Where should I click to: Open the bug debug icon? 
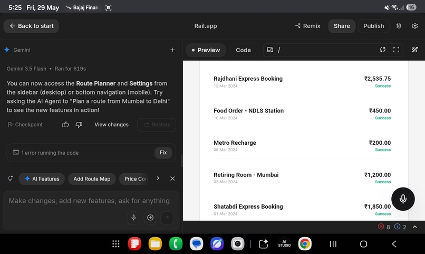399,26
